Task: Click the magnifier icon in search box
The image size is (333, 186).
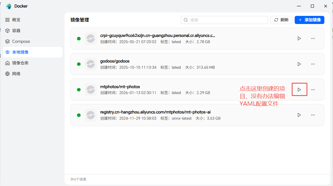Action: pyautogui.click(x=186, y=20)
